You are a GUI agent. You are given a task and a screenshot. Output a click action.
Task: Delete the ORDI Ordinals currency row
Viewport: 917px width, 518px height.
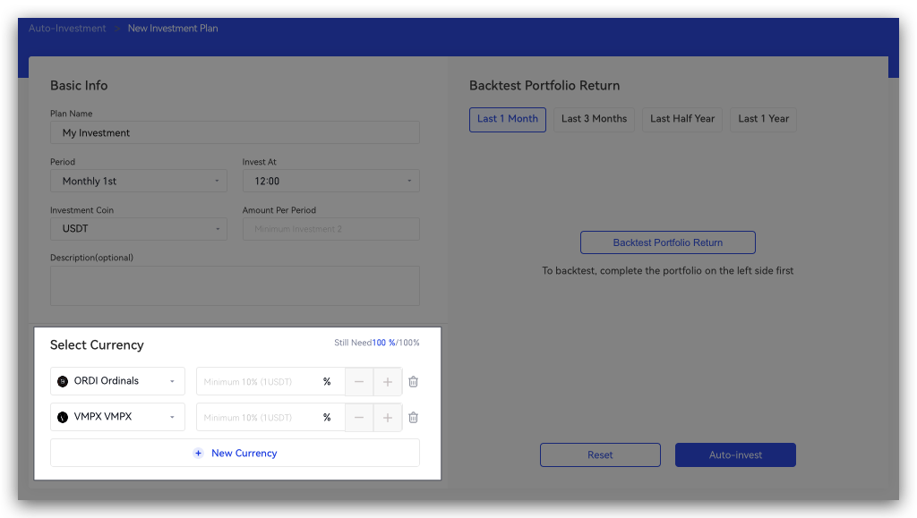[x=413, y=382]
